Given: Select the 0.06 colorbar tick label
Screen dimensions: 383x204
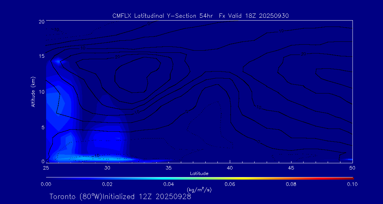Looking at the screenshot, I should (x=230, y=184).
